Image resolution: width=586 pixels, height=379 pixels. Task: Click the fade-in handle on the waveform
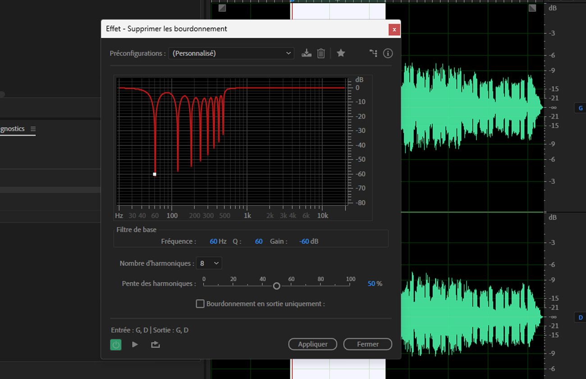click(x=222, y=8)
